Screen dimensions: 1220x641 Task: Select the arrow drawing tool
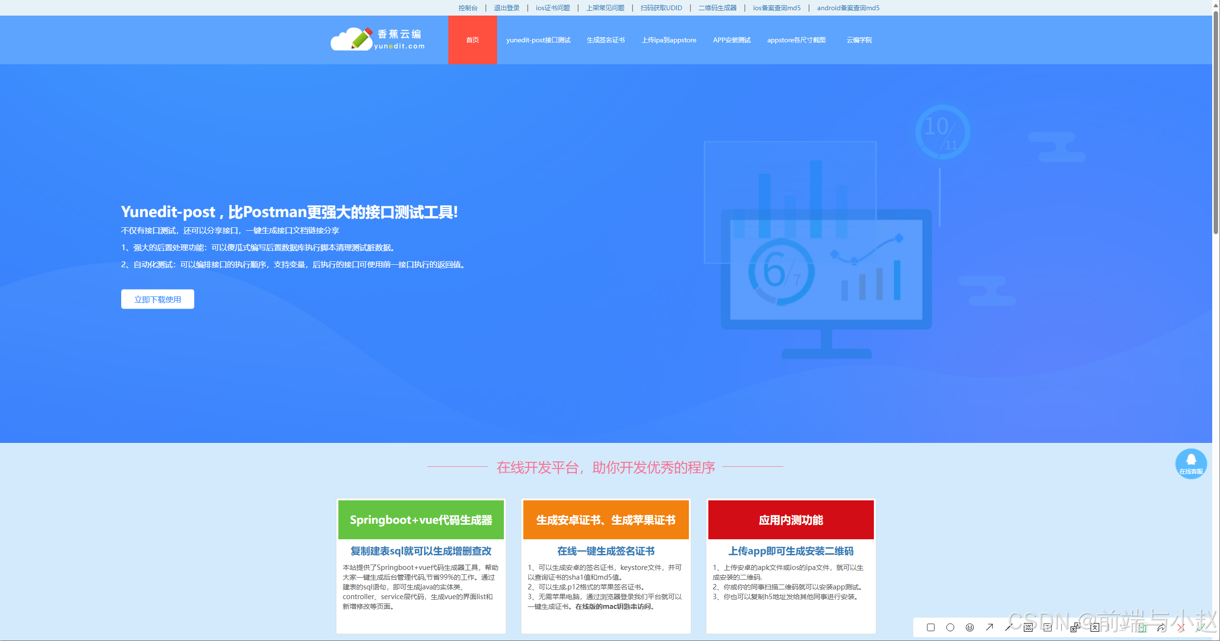pos(989,627)
